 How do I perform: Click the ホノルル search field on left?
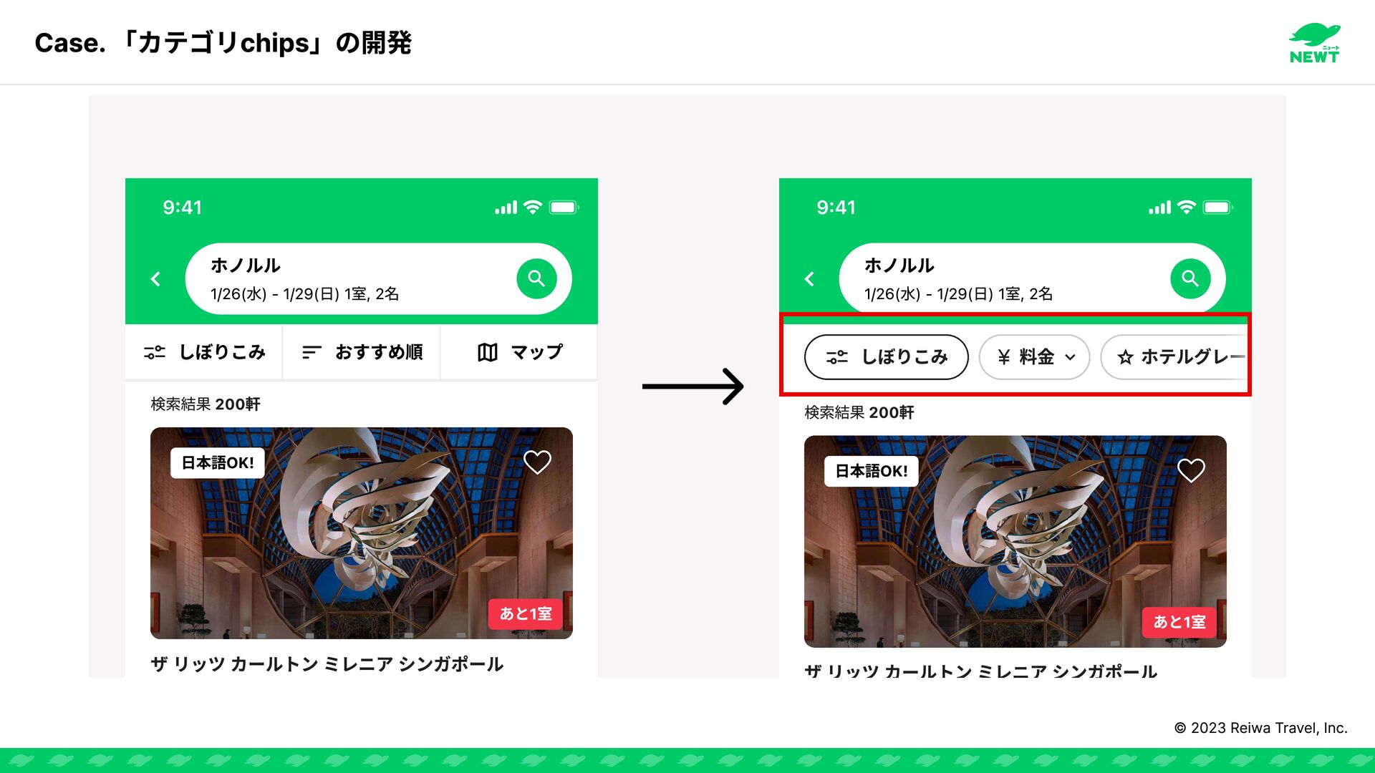(x=378, y=278)
